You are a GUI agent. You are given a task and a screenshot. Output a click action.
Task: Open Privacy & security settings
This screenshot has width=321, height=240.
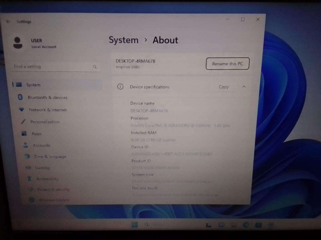pyautogui.click(x=53, y=189)
